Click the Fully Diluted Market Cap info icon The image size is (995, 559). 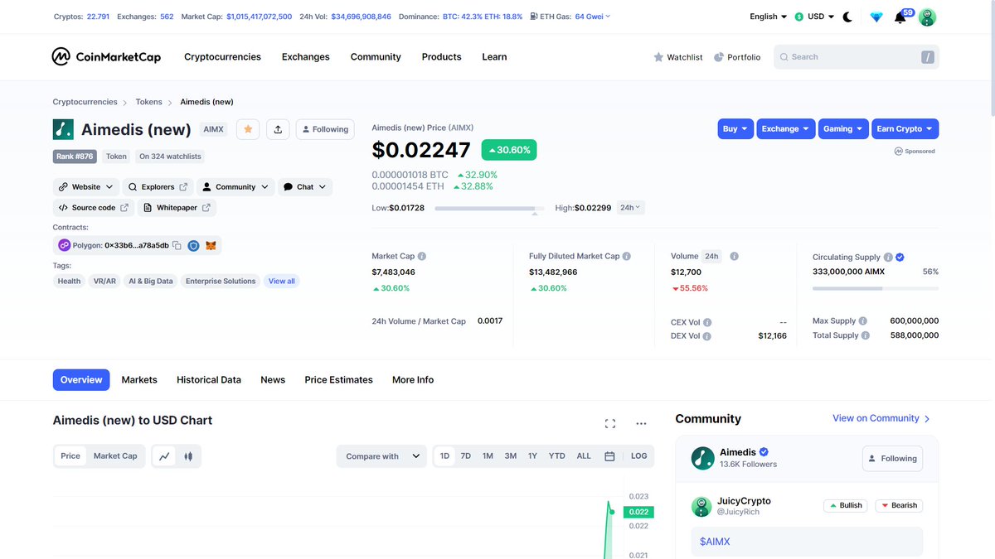[626, 257]
